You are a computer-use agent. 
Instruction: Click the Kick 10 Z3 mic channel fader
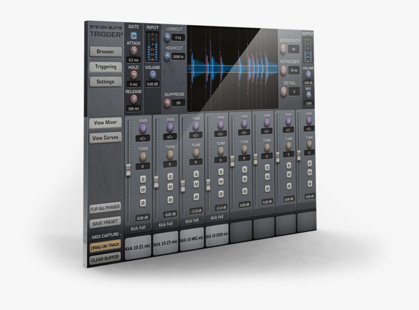coord(156,182)
